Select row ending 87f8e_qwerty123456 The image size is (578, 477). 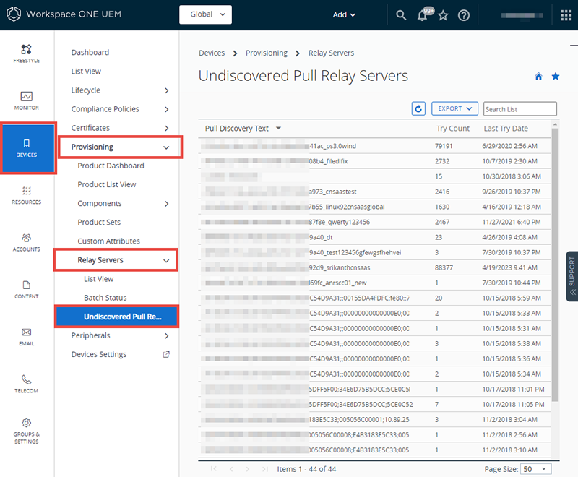[x=374, y=222]
